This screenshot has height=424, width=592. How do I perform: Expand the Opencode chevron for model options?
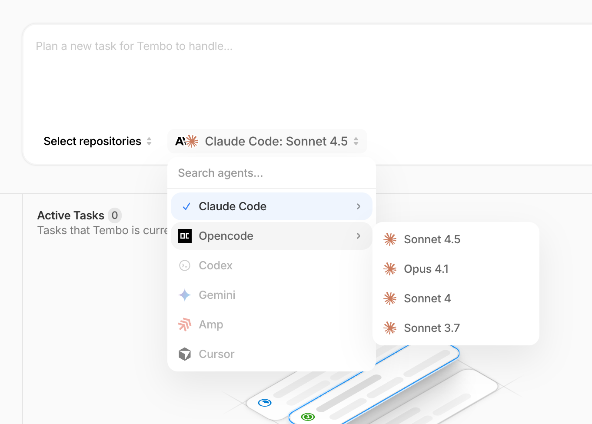[x=358, y=236]
